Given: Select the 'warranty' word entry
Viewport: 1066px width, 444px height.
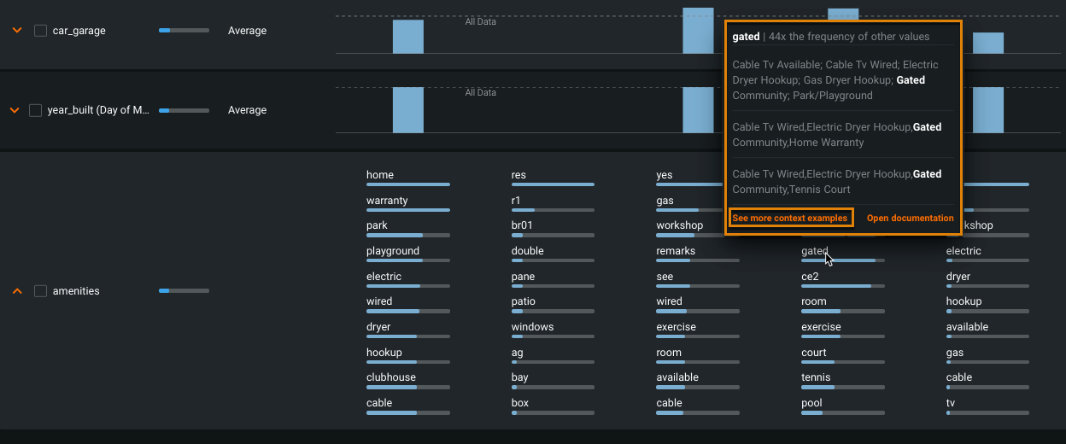Looking at the screenshot, I should pos(387,201).
